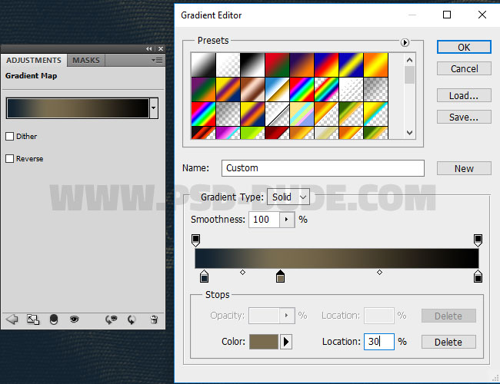This screenshot has width=500, height=384.
Task: Click the enabled Delete color stop button
Action: click(x=448, y=342)
